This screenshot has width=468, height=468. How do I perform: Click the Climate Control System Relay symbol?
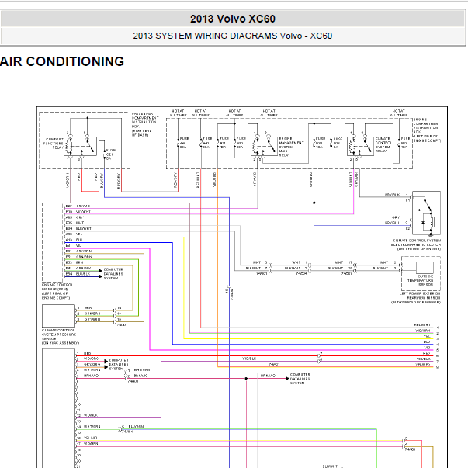coord(360,146)
